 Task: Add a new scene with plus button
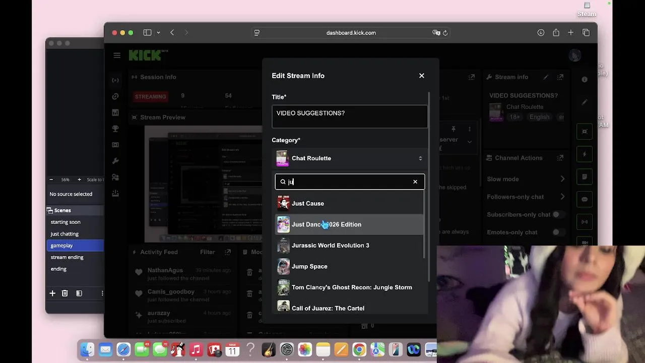pos(52,293)
